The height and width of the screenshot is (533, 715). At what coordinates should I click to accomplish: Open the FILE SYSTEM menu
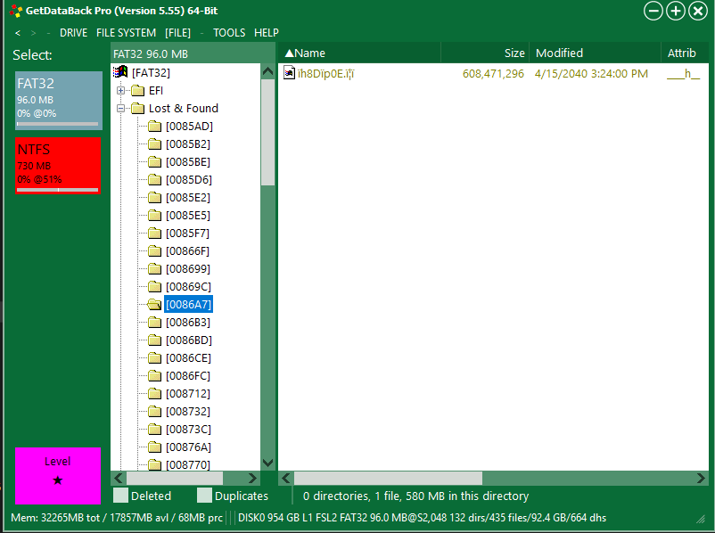(126, 33)
